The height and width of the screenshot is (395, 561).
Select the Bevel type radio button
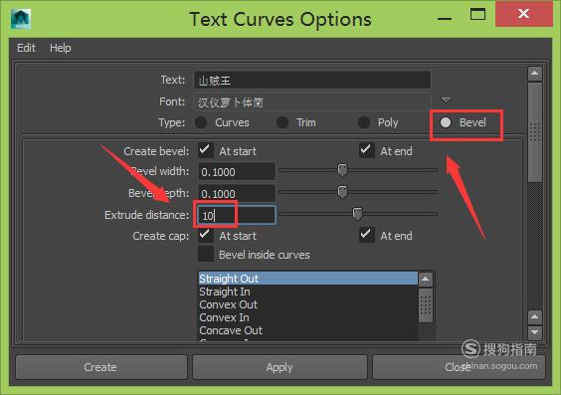446,122
